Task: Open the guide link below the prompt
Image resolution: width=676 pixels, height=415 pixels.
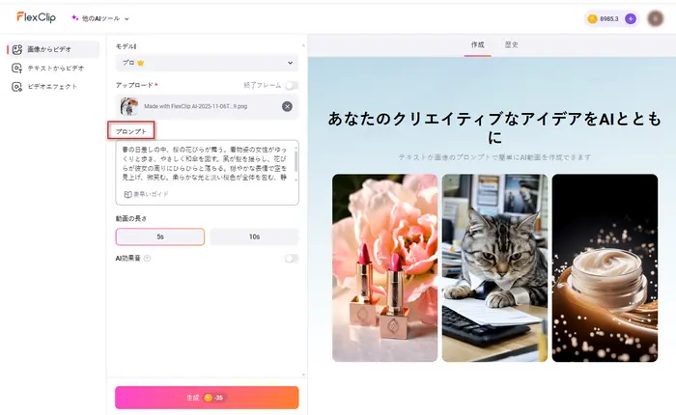Action: [146, 194]
